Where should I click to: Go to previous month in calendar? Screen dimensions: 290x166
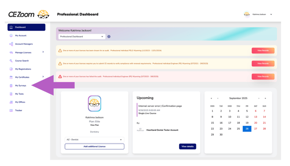[x=217, y=98]
